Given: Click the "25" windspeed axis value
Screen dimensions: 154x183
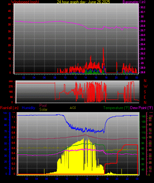Looking at the screenshot, I should tap(9, 38).
